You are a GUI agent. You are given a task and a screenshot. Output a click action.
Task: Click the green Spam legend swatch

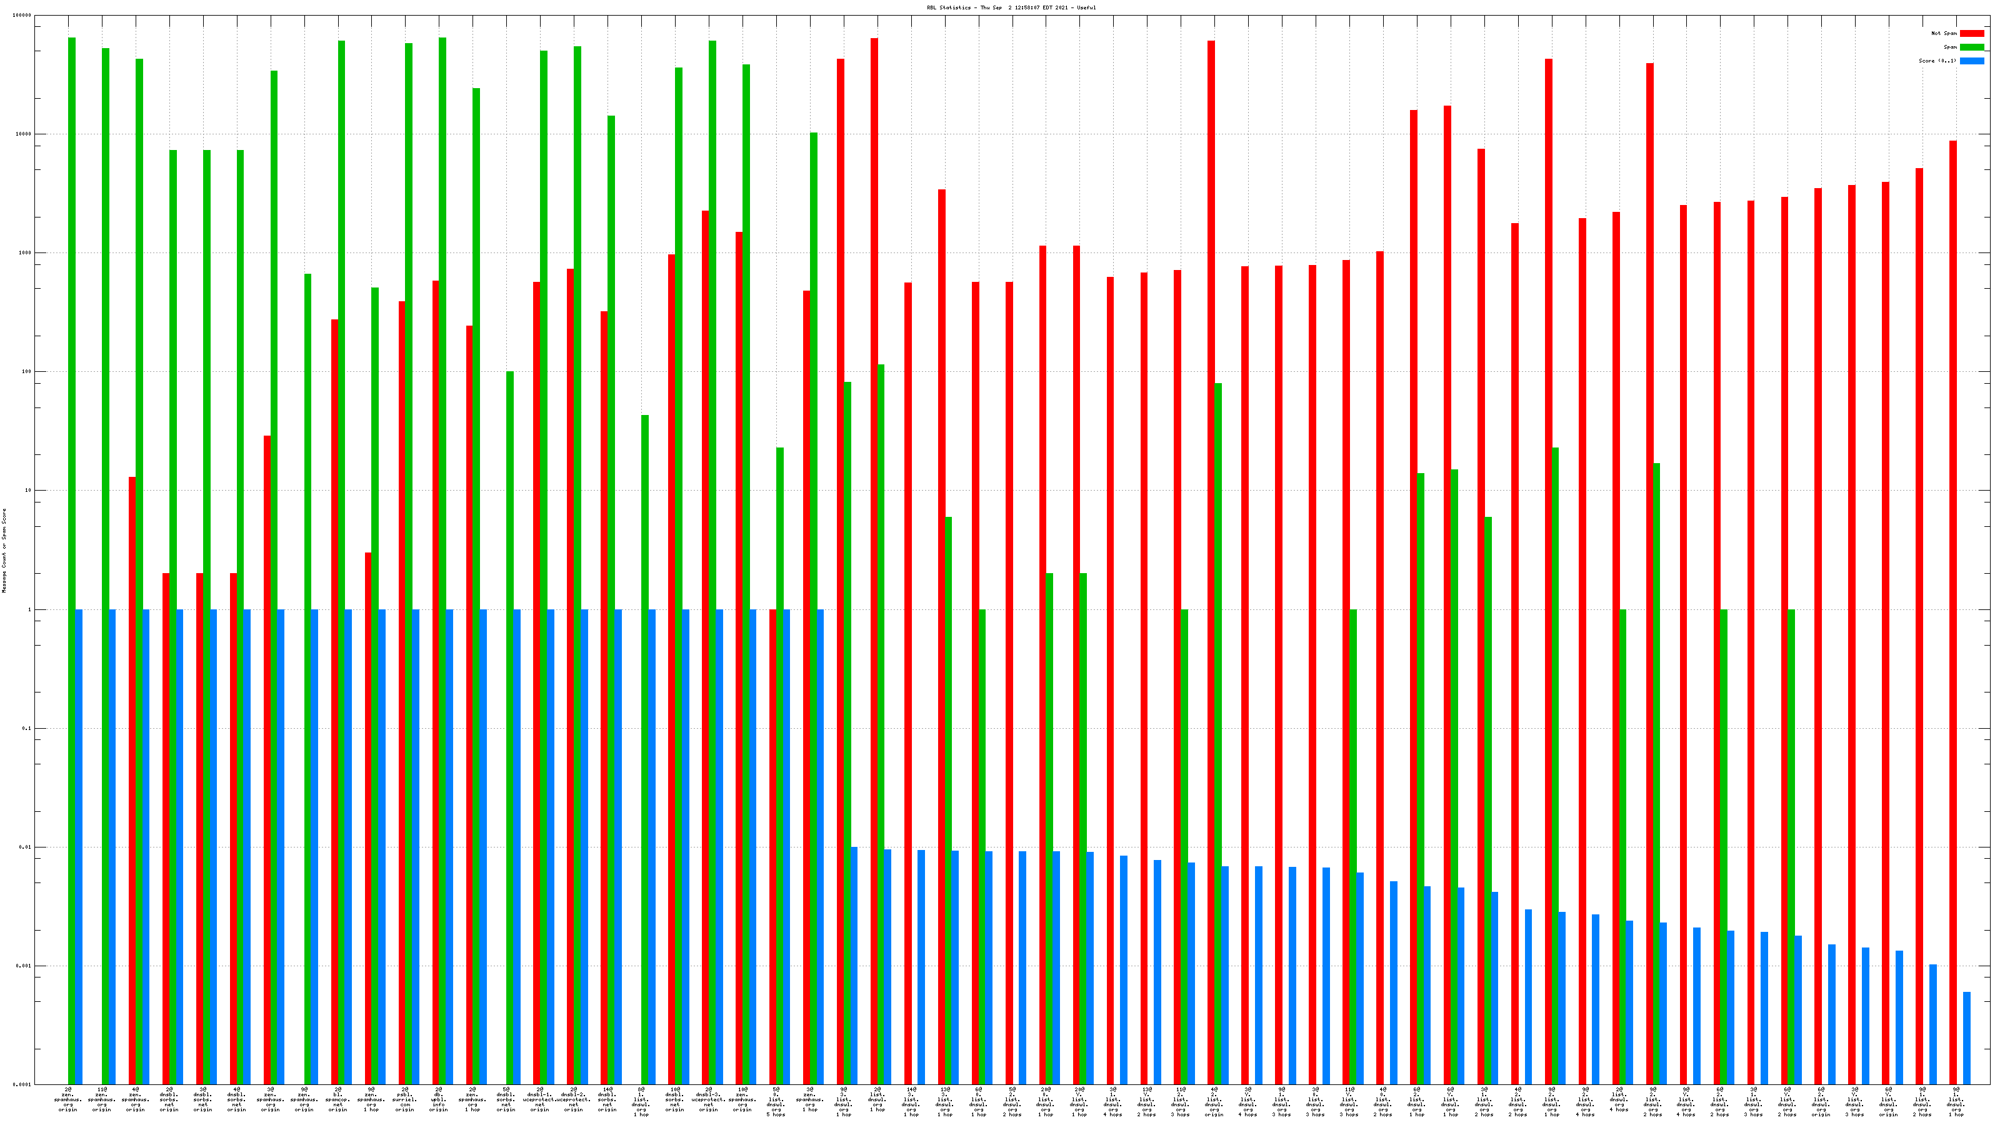1971,47
